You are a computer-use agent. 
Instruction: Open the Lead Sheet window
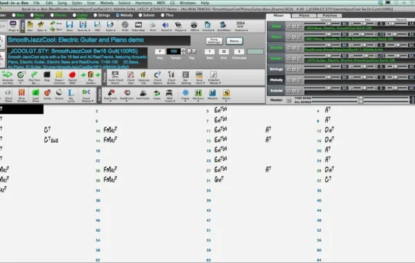[35, 96]
